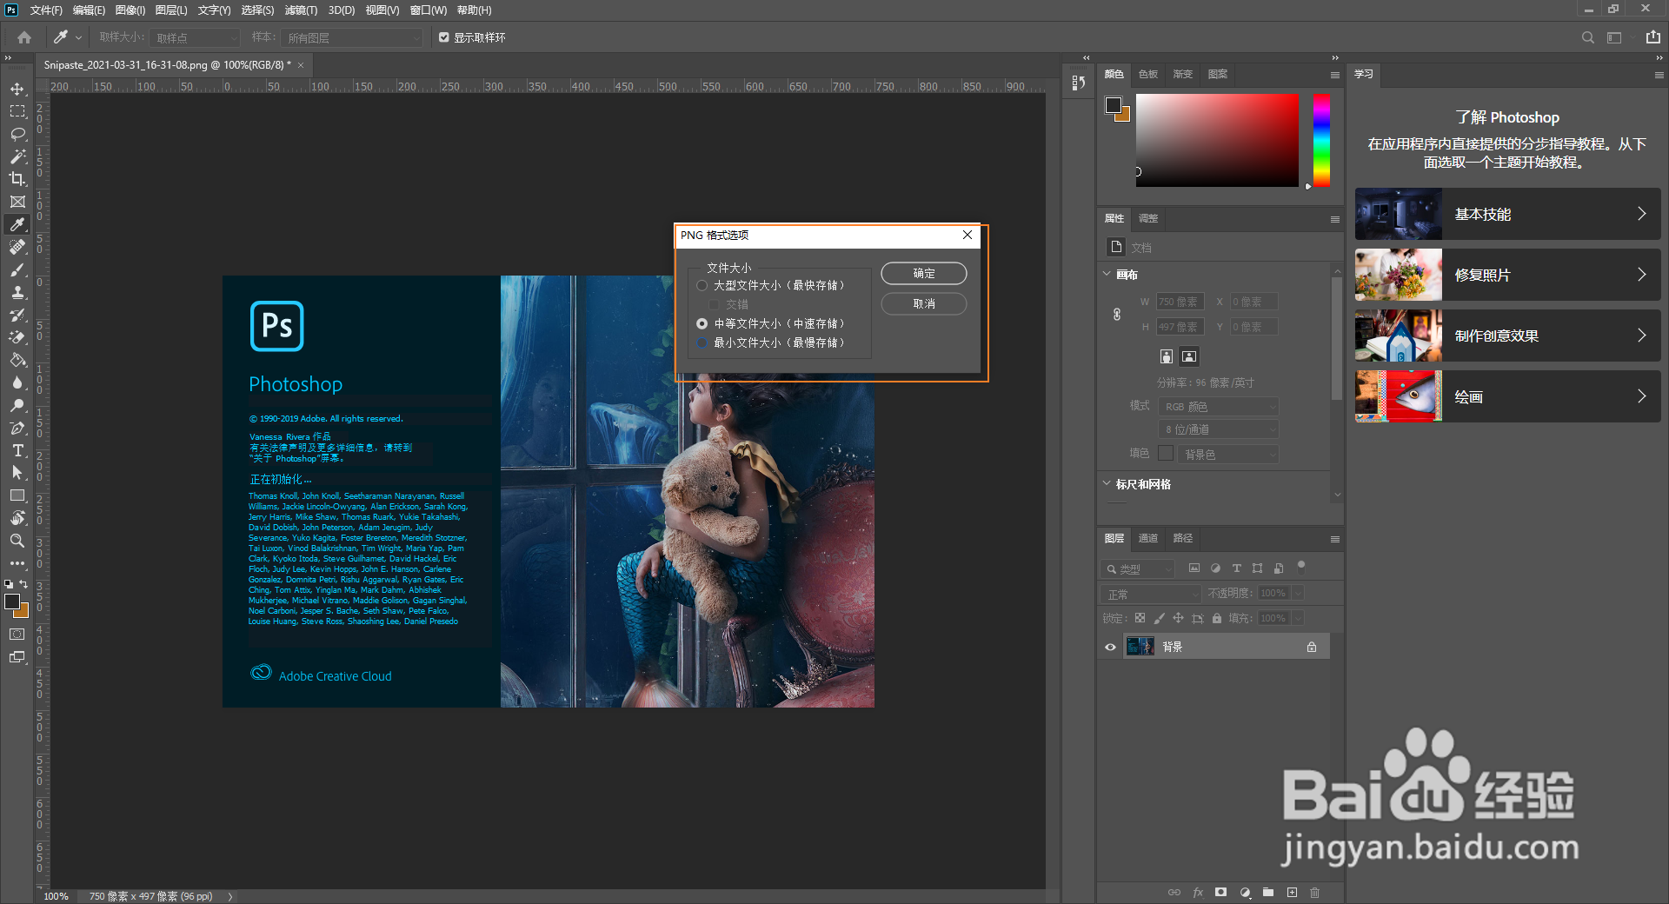Click Add layer mask icon
This screenshot has width=1669, height=904.
[x=1220, y=892]
